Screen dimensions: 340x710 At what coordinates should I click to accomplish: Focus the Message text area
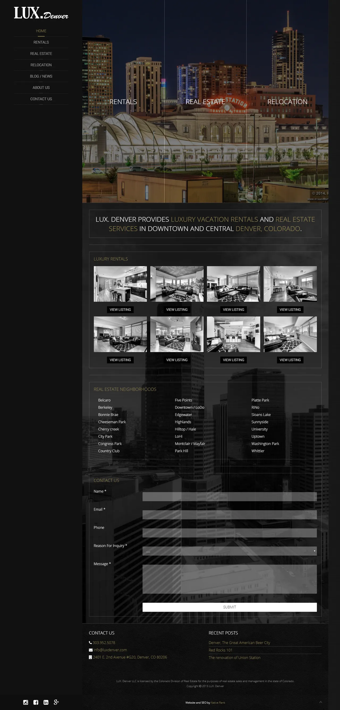tap(229, 579)
